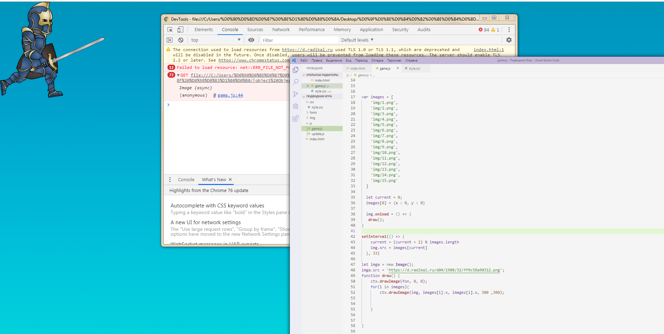This screenshot has height=334, width=664.
Task: Open the Network tab
Action: click(281, 30)
